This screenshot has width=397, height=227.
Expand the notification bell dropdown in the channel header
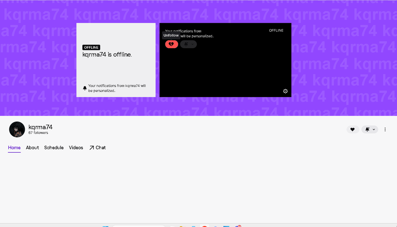370,130
